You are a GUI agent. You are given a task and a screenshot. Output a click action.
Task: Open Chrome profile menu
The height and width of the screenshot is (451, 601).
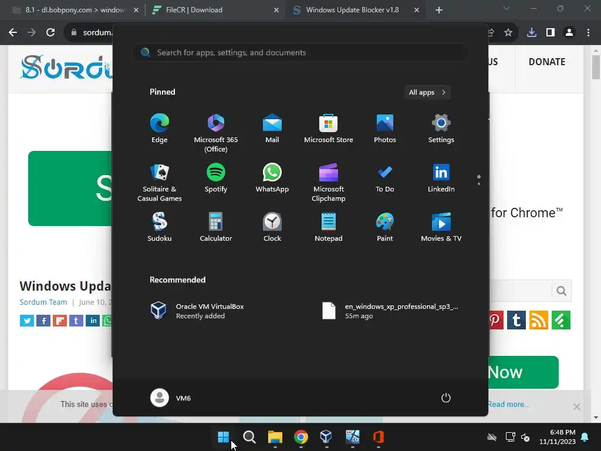[569, 33]
